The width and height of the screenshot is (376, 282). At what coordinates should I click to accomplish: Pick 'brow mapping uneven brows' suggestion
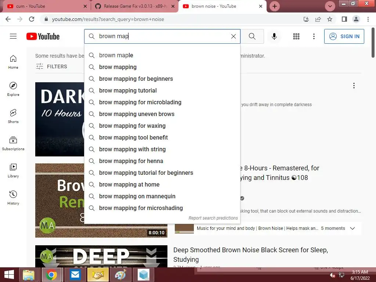pos(162,114)
